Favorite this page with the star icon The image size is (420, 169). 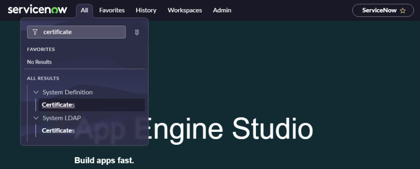[x=403, y=11]
